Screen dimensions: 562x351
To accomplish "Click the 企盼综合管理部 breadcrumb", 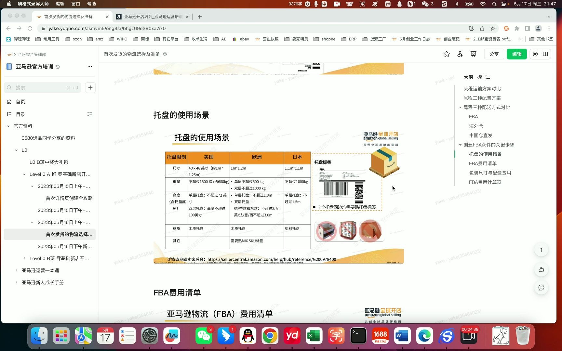I will pos(32,55).
